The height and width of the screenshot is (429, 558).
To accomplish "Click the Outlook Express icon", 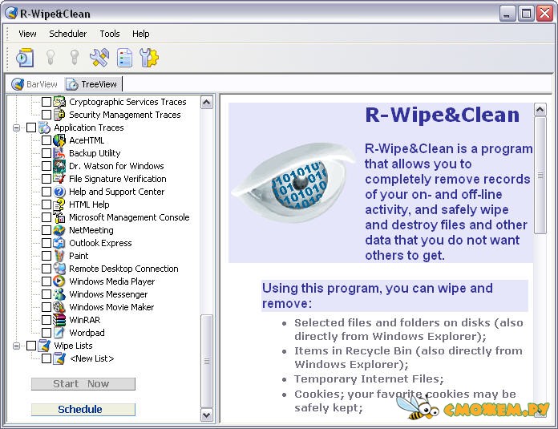I will tap(59, 243).
